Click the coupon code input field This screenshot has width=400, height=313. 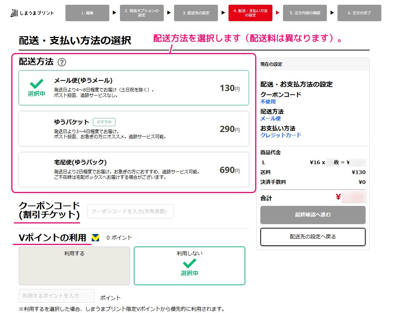[131, 211]
